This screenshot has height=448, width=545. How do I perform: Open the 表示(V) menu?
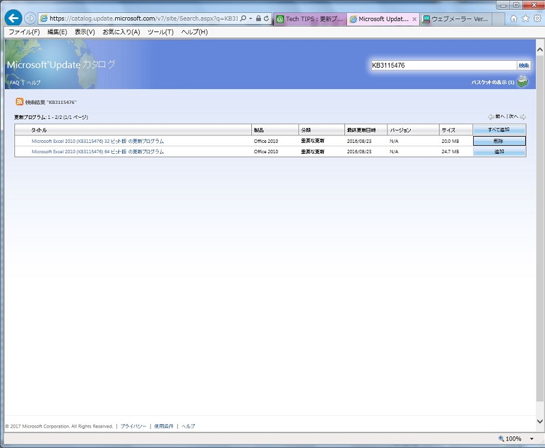coord(85,32)
